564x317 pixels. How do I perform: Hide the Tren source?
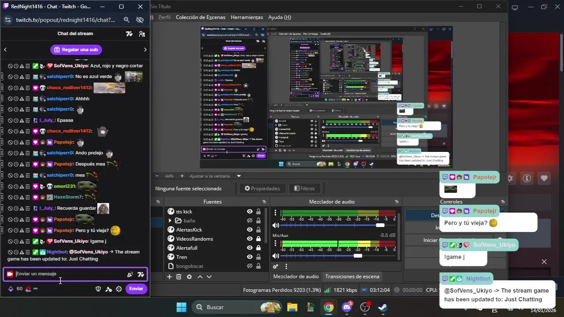[250, 257]
